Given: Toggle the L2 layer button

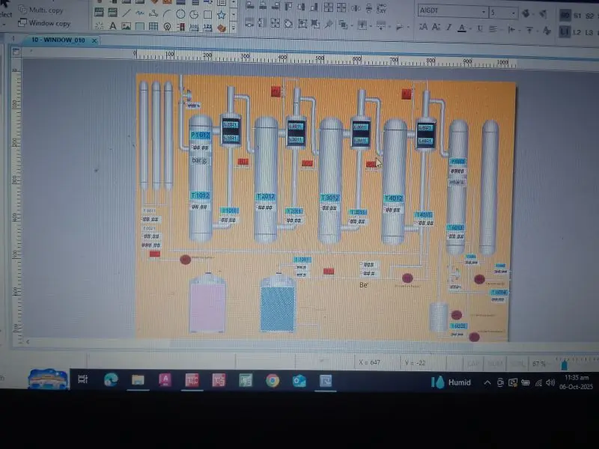Looking at the screenshot, I should coord(577,32).
